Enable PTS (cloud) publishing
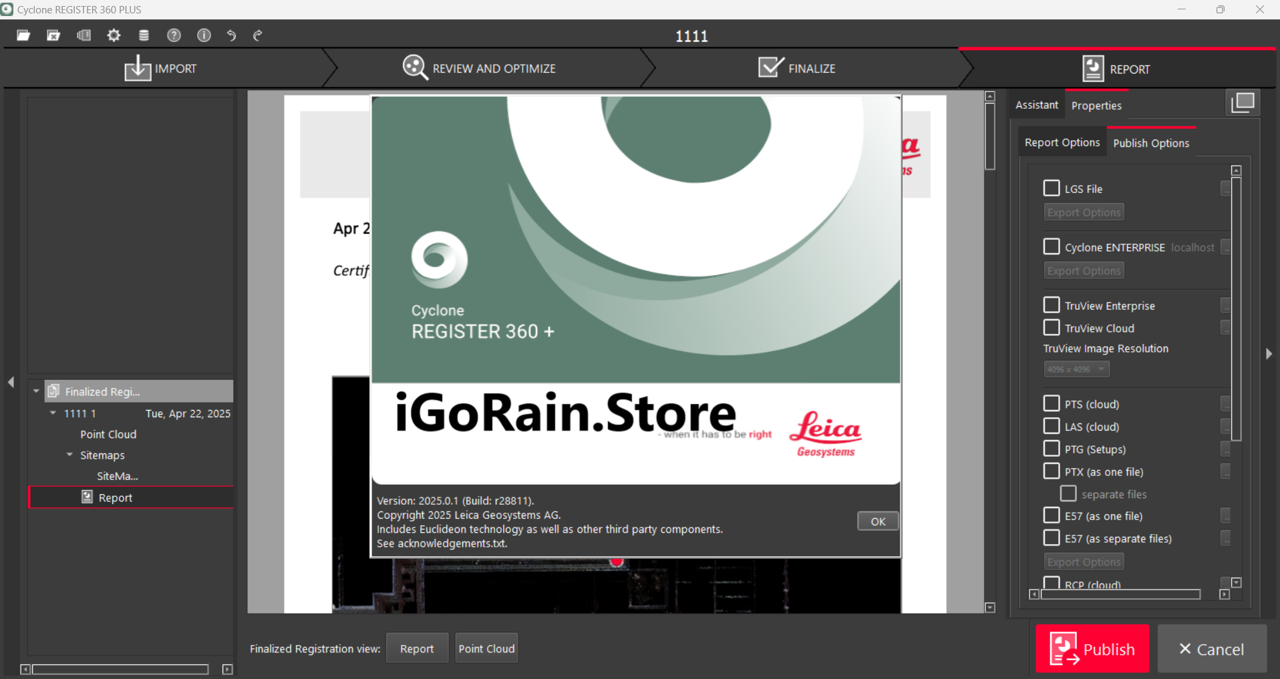This screenshot has width=1280, height=679. tap(1052, 403)
